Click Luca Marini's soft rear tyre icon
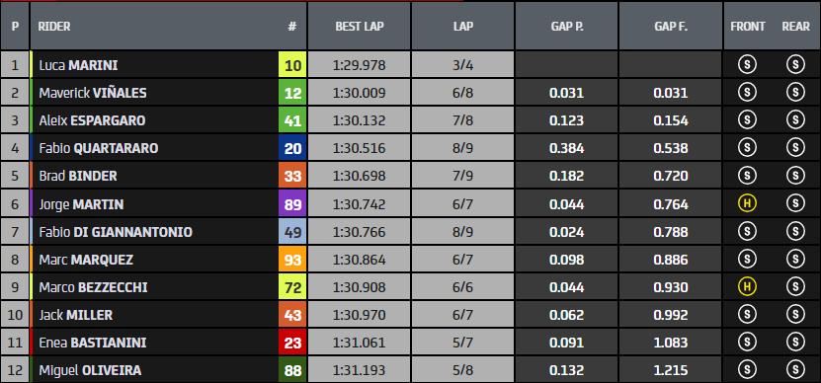Viewport: 821px width, 383px height. [795, 65]
